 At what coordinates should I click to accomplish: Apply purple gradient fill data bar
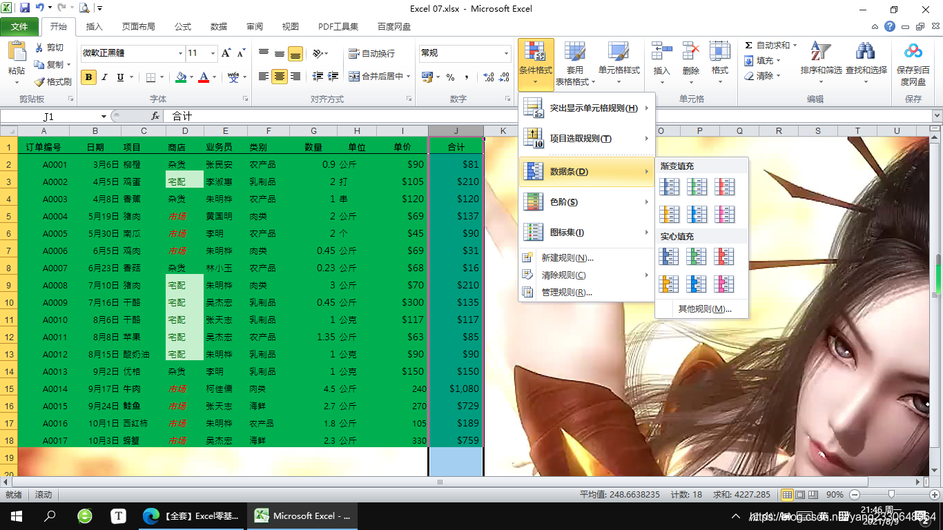[x=725, y=214]
